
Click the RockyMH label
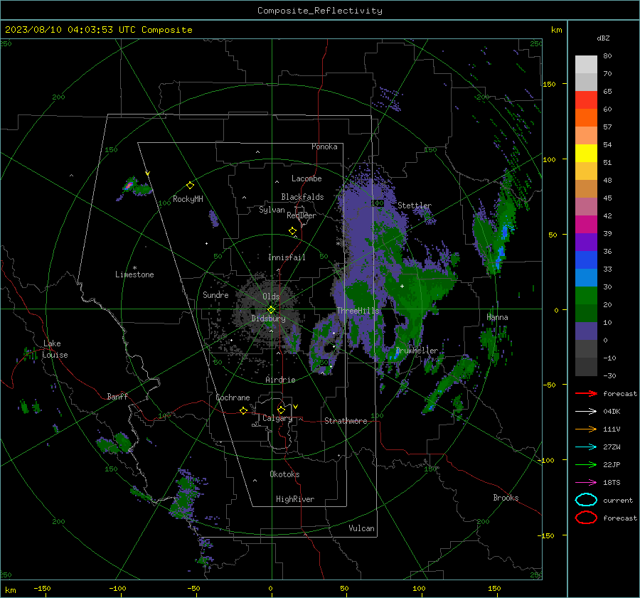click(x=188, y=199)
